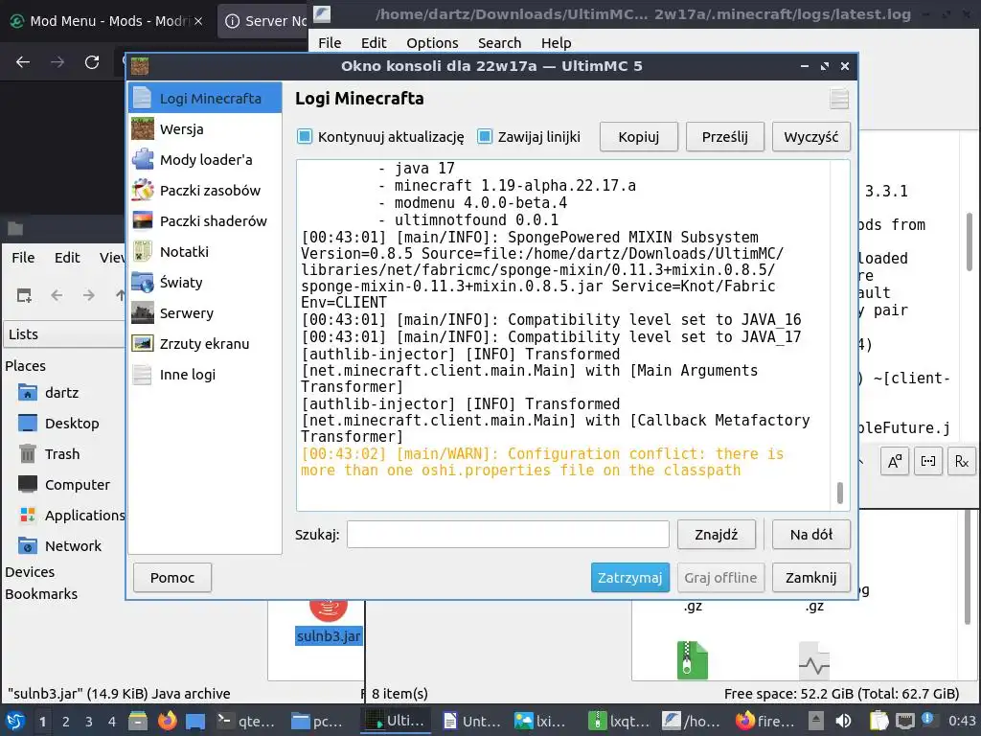Open Paczki zasobów page
981x736 pixels.
205,191
